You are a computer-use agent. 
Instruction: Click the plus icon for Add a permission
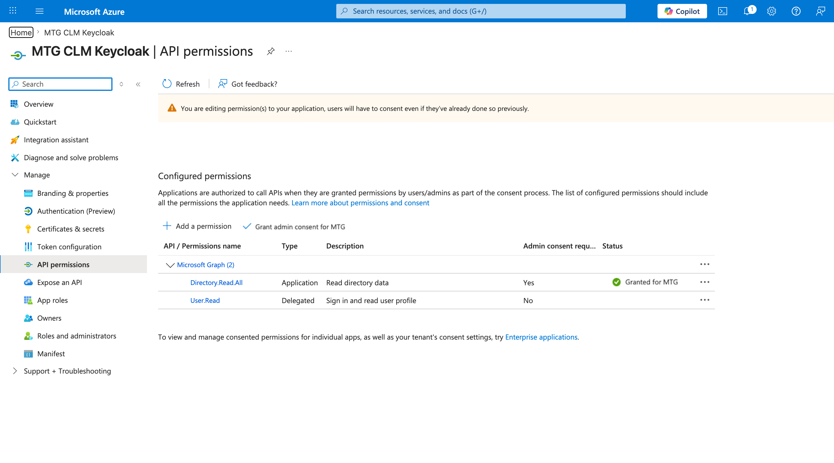click(x=167, y=226)
